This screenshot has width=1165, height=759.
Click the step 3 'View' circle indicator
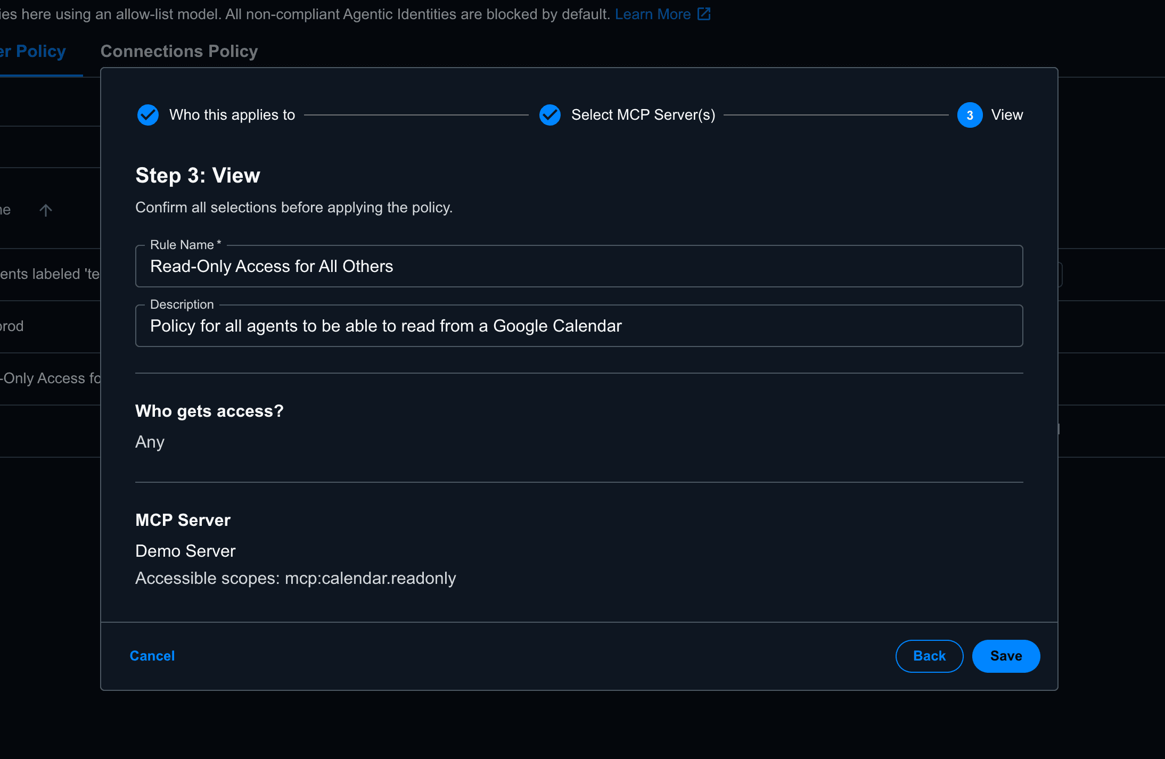coord(971,115)
